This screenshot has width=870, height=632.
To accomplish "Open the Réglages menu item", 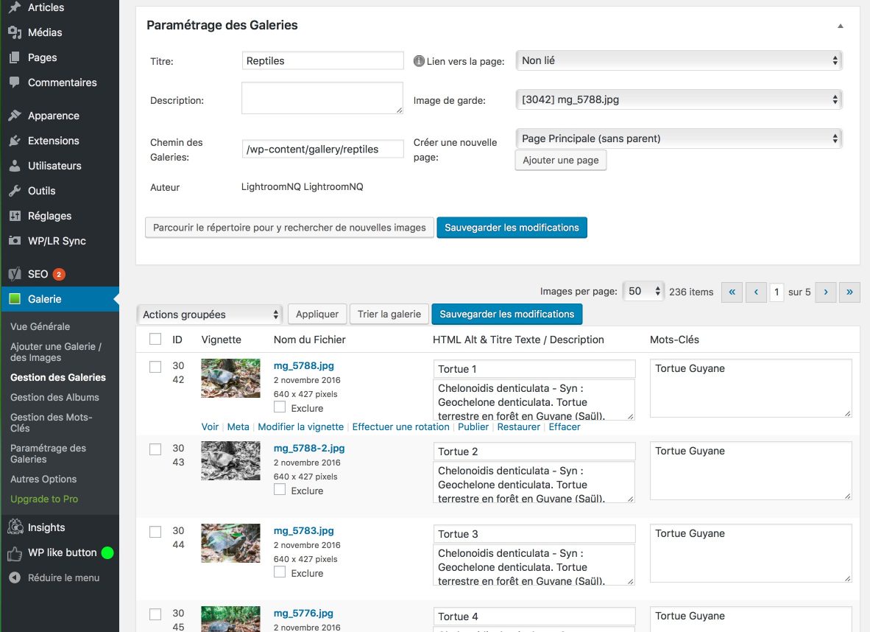I will tap(49, 216).
